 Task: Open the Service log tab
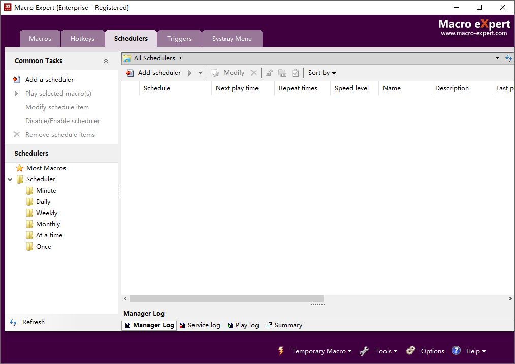pyautogui.click(x=200, y=325)
